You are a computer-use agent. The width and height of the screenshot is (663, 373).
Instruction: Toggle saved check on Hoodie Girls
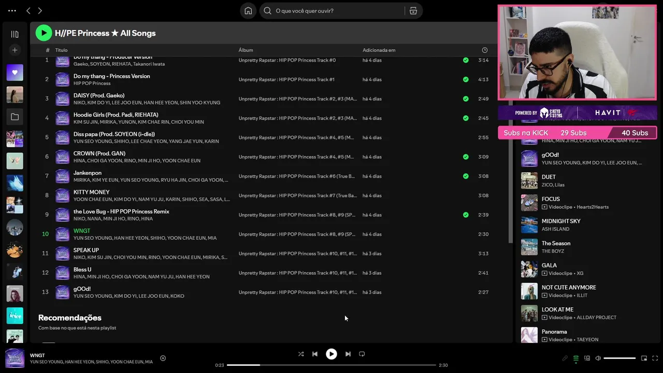(x=466, y=118)
